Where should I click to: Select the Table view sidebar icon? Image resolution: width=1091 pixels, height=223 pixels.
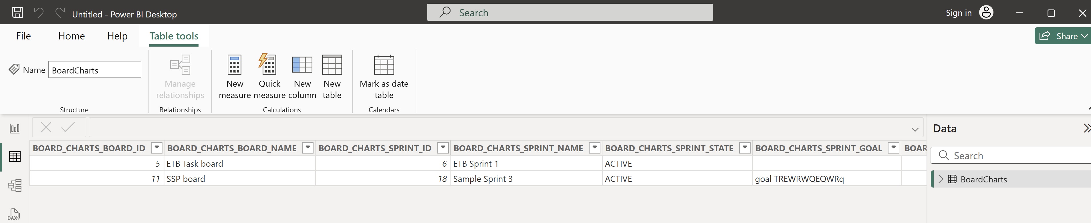(x=15, y=157)
